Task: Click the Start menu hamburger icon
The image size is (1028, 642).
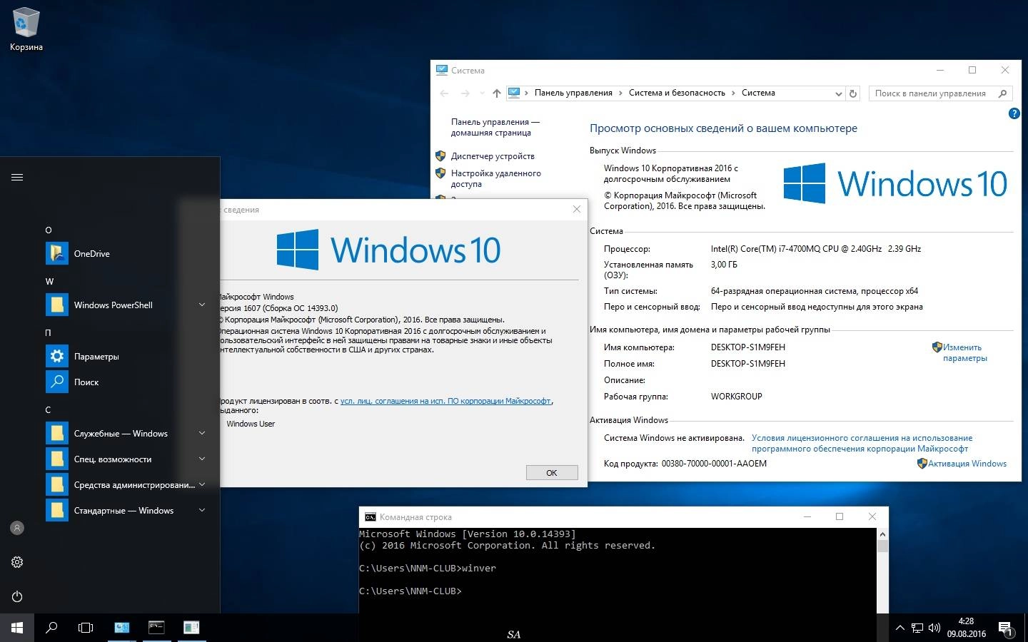Action: click(x=17, y=177)
